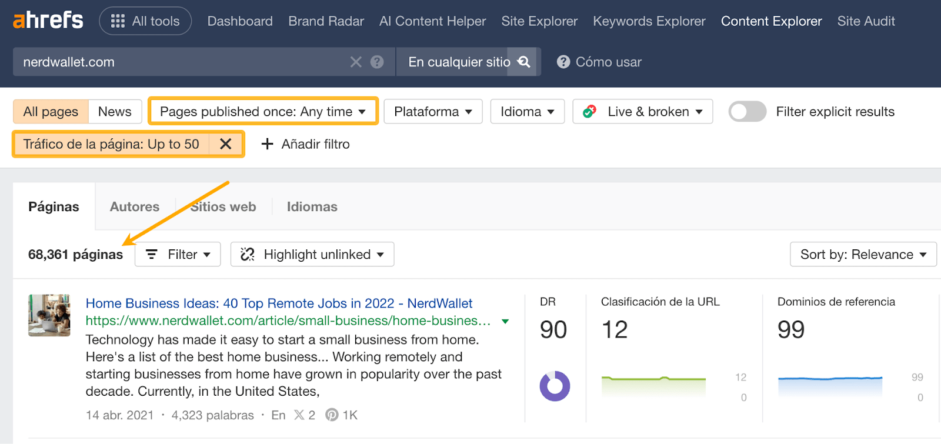Open Pages published once dropdown
The height and width of the screenshot is (444, 941).
click(263, 111)
